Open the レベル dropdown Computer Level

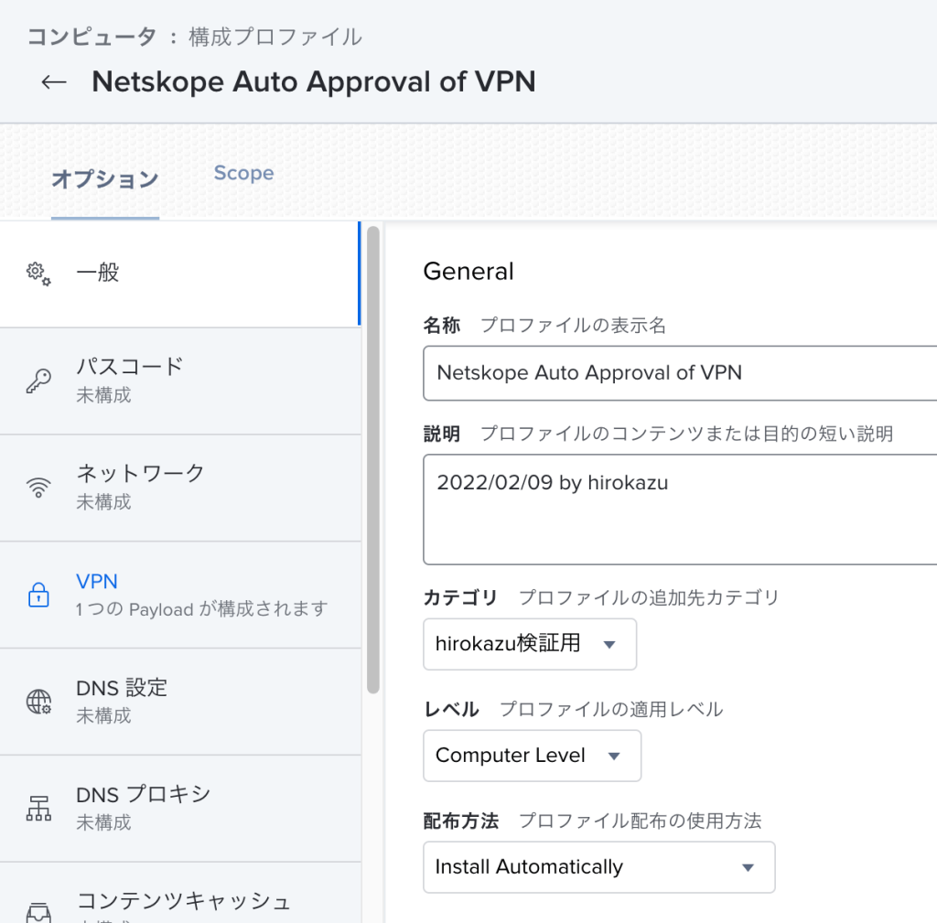click(x=532, y=756)
